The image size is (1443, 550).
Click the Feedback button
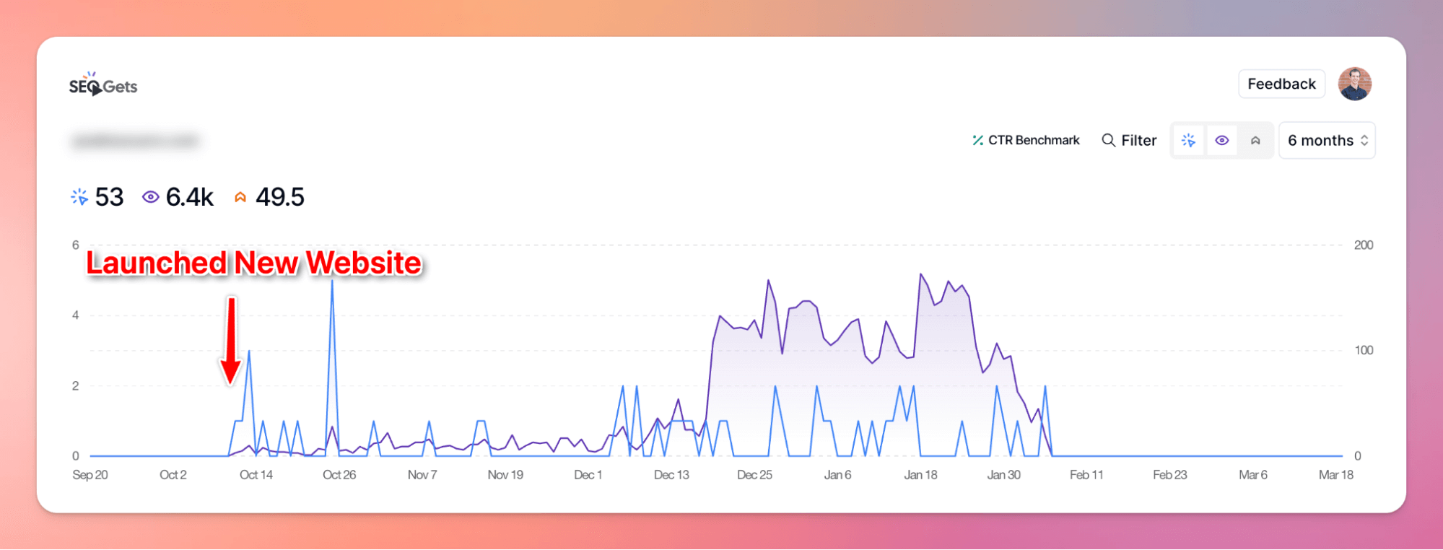tap(1281, 84)
